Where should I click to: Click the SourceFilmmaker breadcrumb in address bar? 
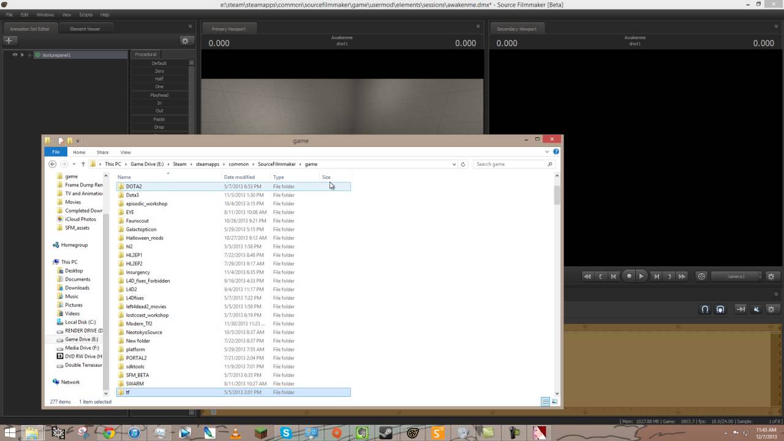(x=277, y=164)
